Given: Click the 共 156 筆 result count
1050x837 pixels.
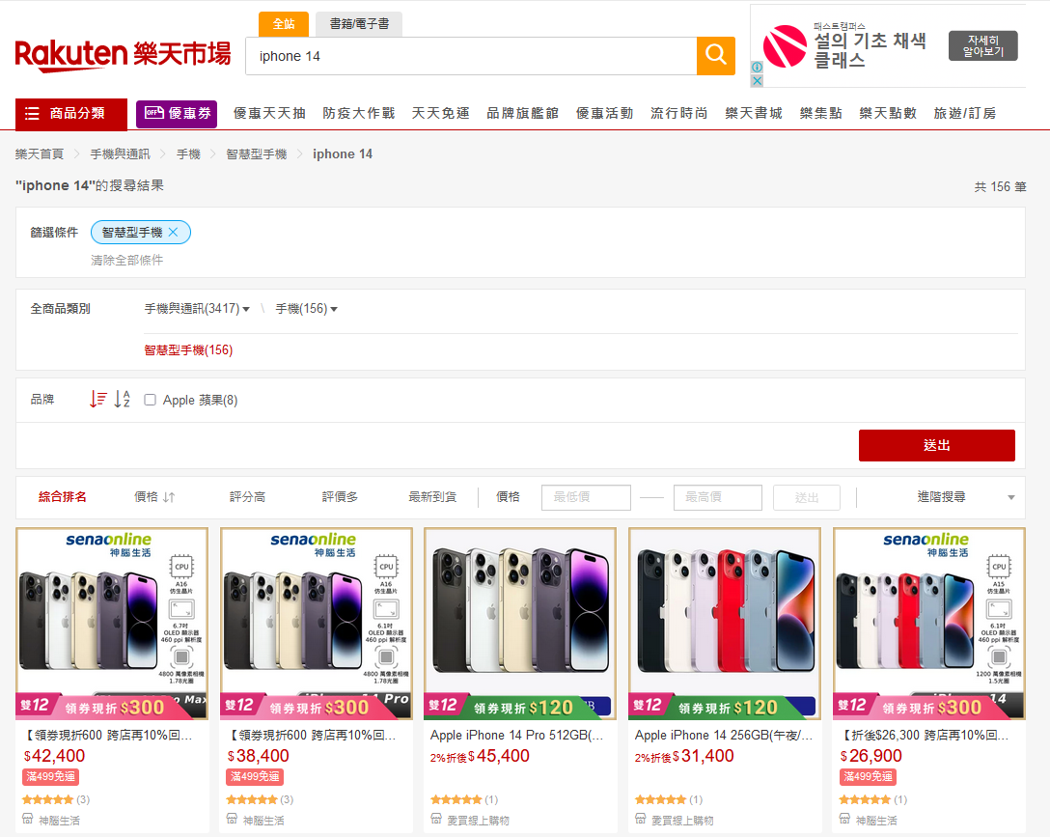Looking at the screenshot, I should coord(1000,187).
